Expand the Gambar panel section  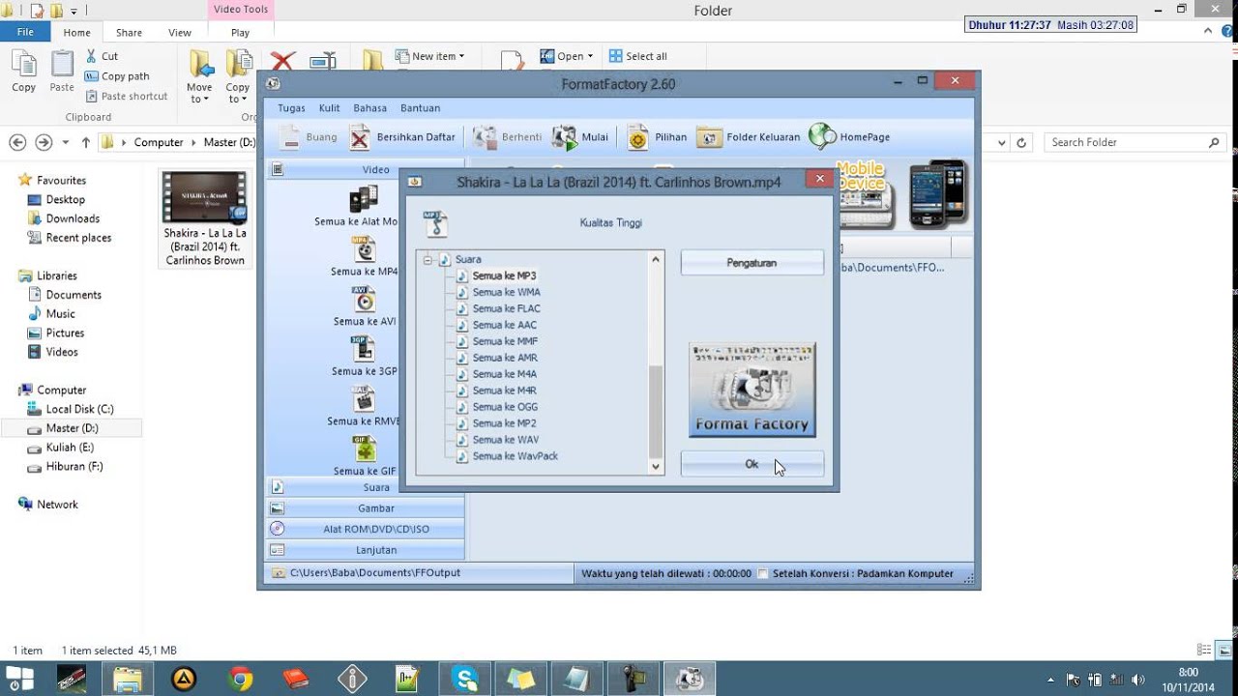click(x=366, y=508)
